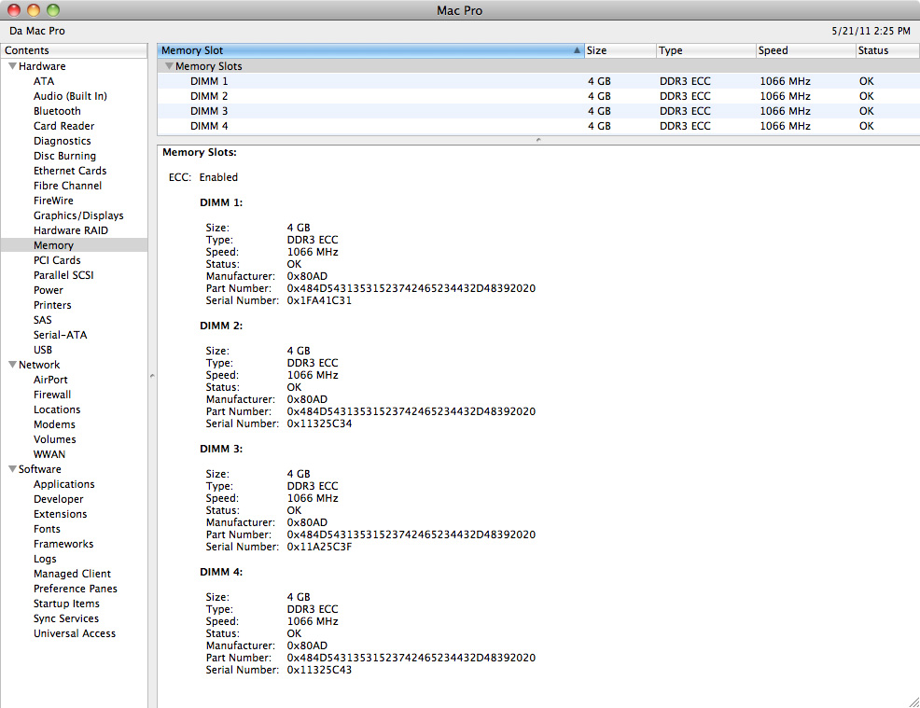The height and width of the screenshot is (708, 920).
Task: Click DIMM 4 serial number 0x11325C43
Action: point(319,670)
